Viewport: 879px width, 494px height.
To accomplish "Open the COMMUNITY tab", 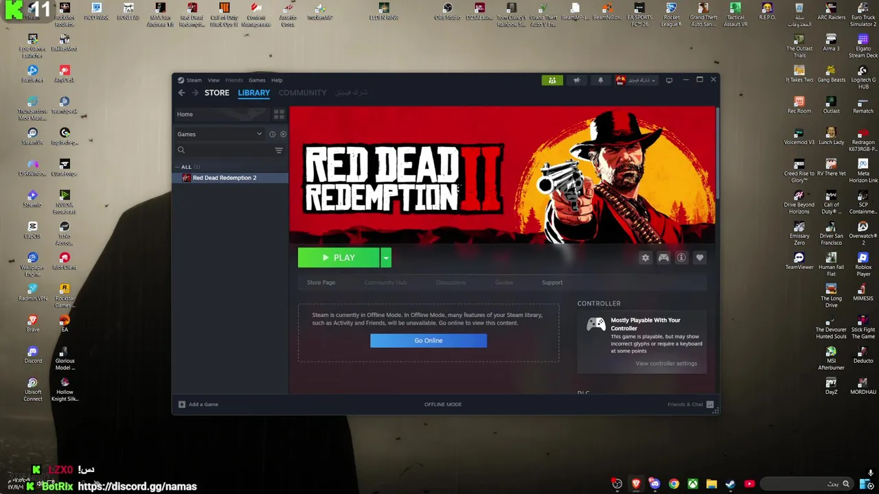I will [x=302, y=93].
